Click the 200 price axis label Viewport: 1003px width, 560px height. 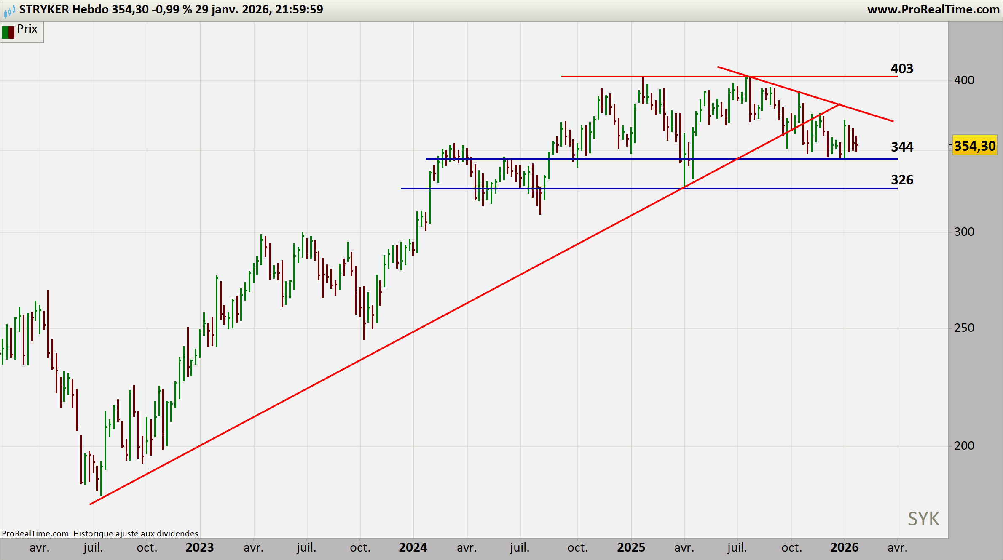click(964, 446)
